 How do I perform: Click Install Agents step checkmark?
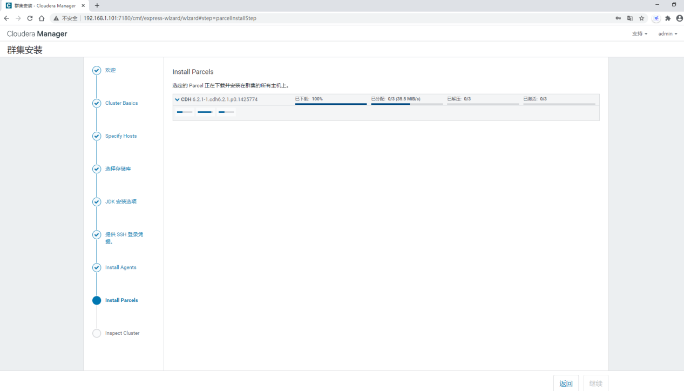(x=97, y=268)
